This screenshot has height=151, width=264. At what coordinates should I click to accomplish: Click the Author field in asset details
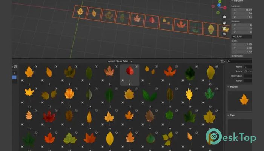248,81
